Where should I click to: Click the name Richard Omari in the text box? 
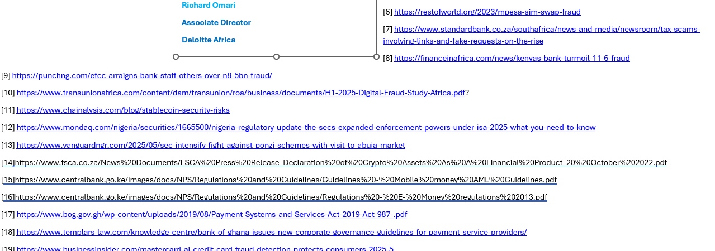(x=209, y=6)
